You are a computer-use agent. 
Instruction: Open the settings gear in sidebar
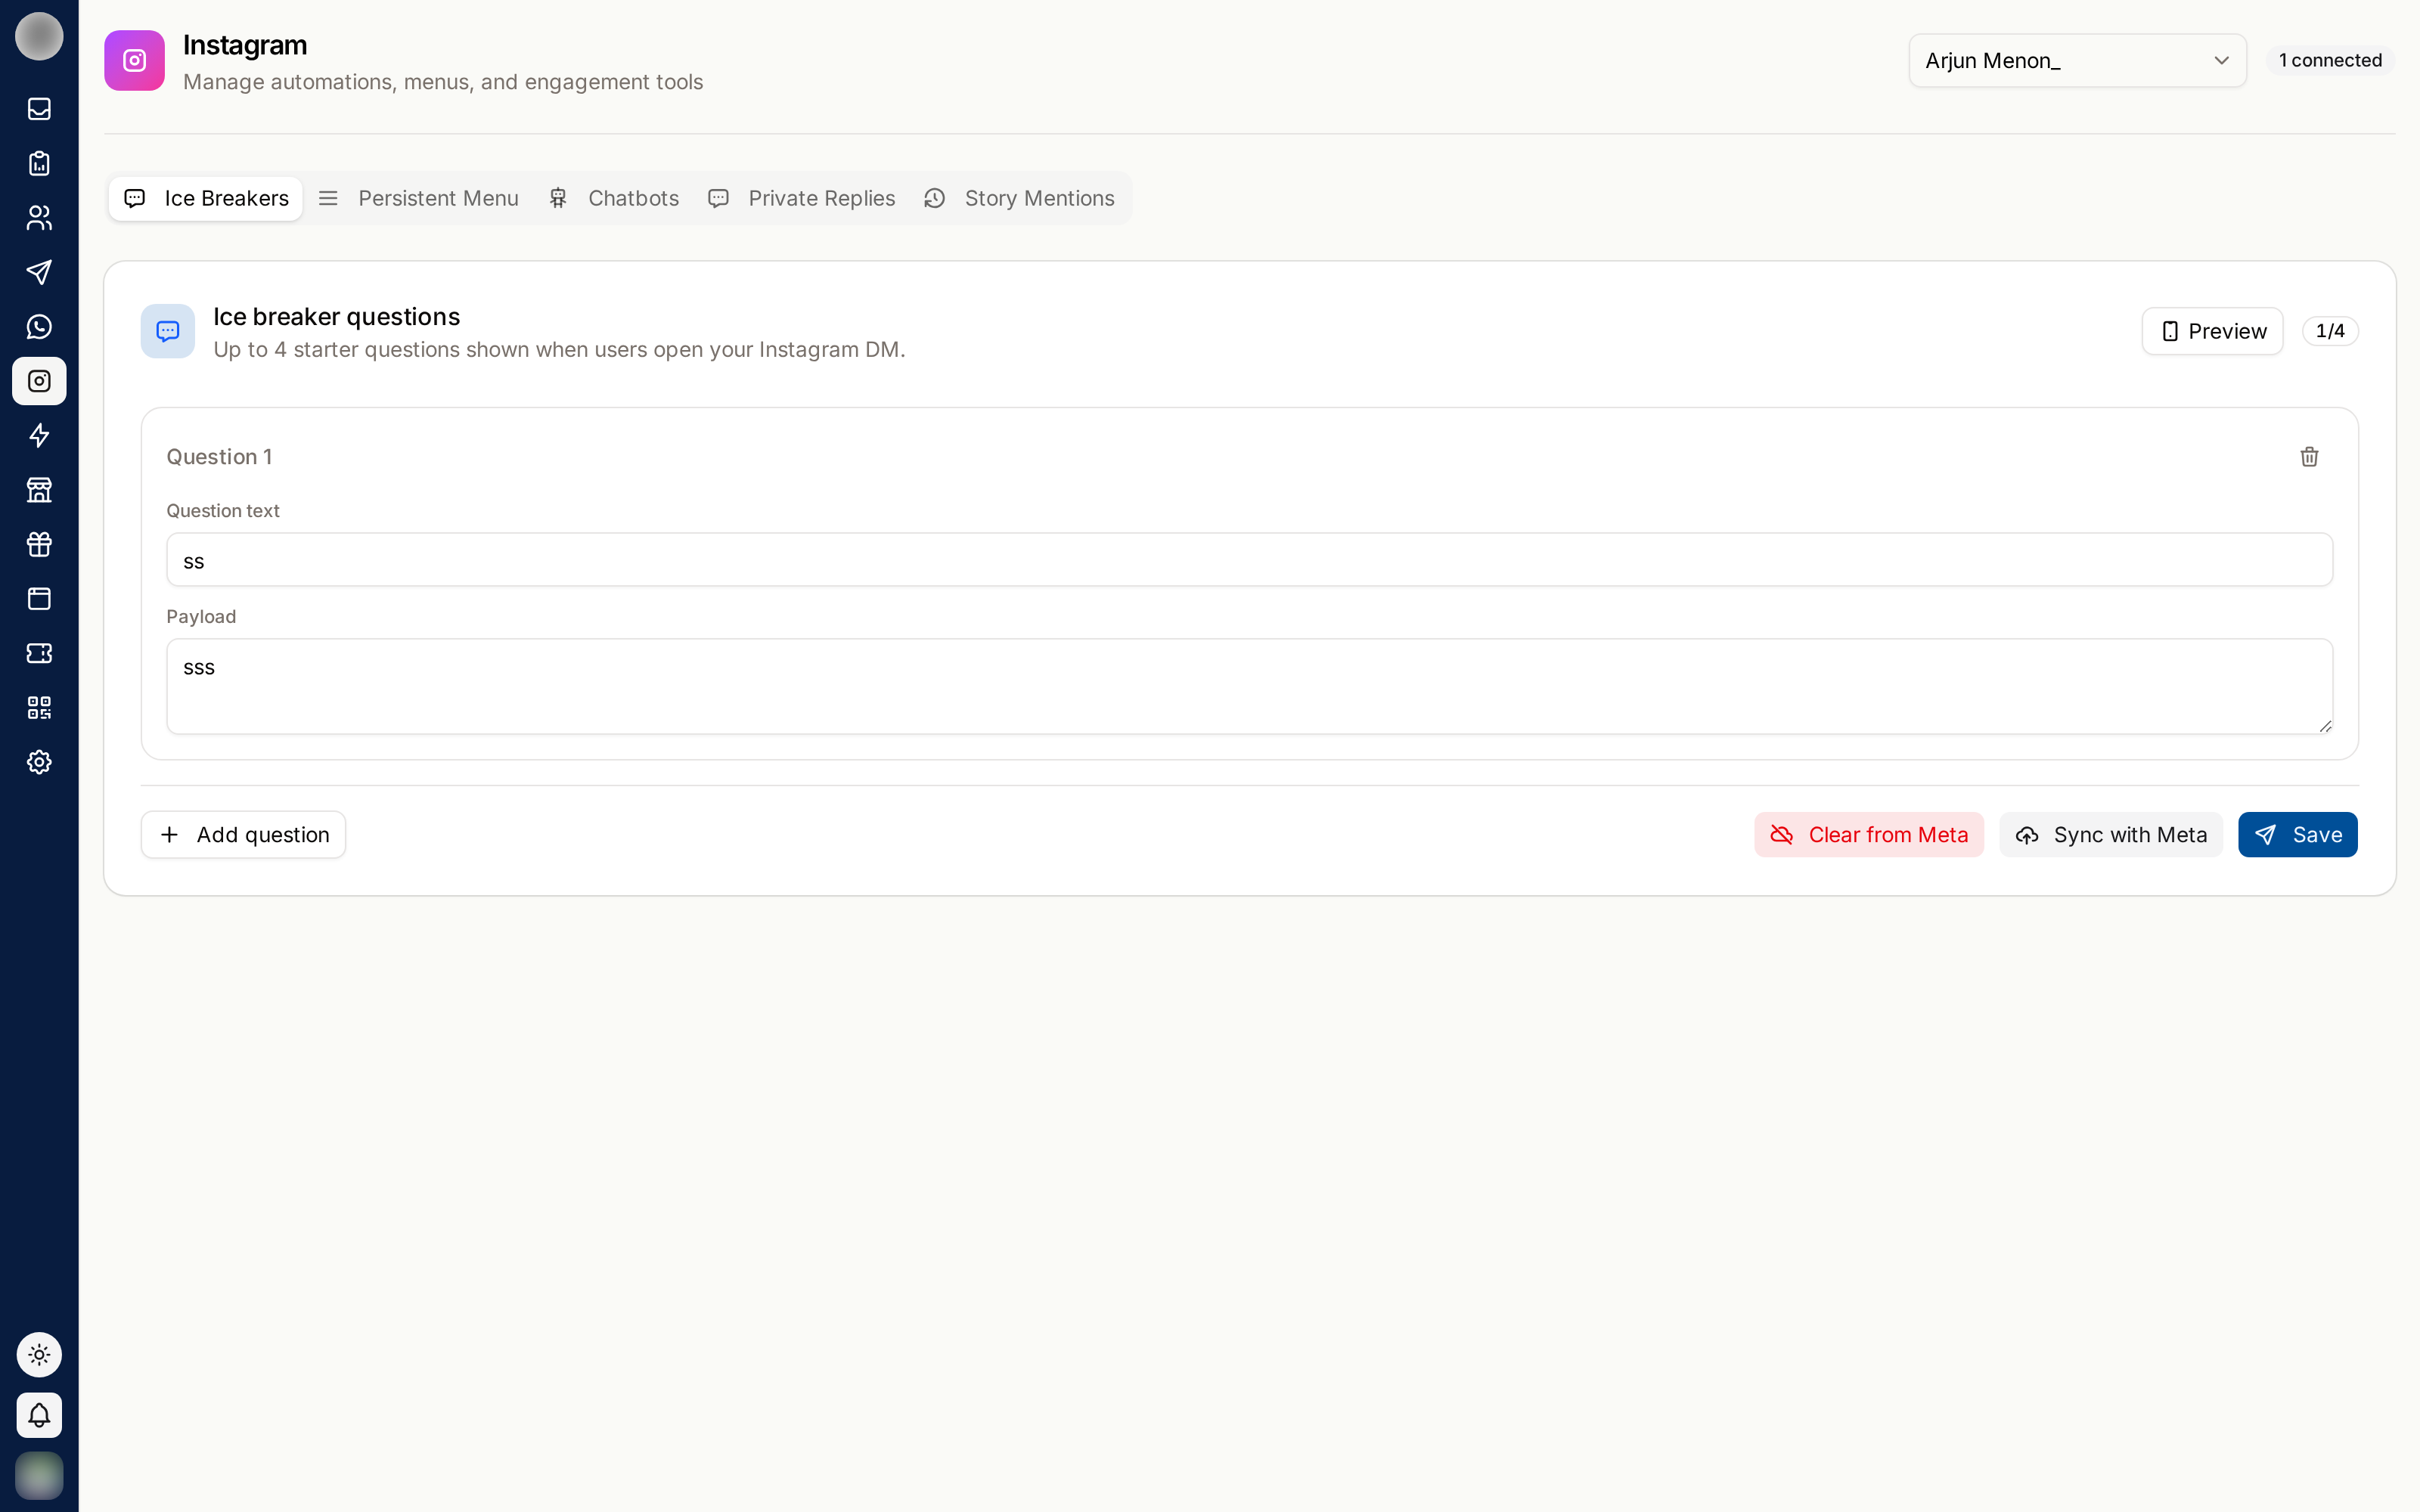(x=39, y=762)
